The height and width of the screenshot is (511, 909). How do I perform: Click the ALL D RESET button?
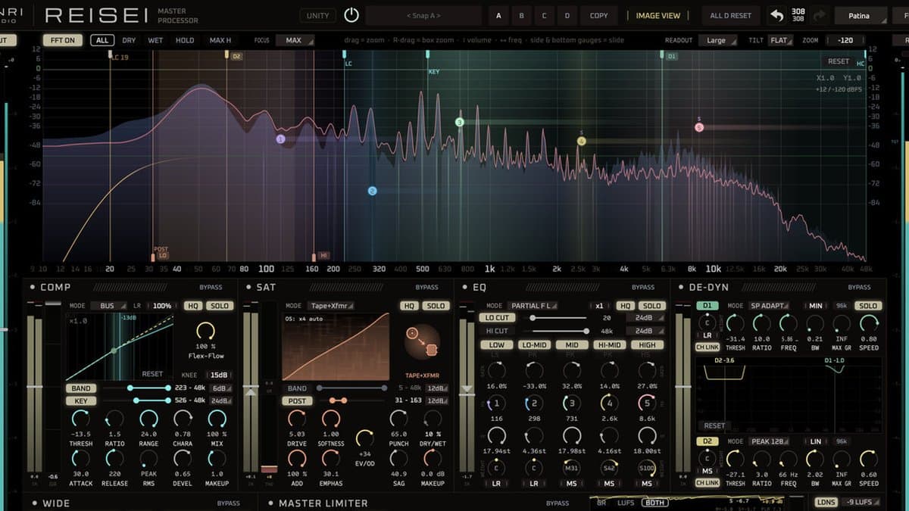[x=731, y=15]
